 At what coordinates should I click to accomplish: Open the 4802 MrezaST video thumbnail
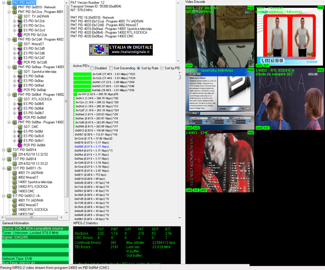point(290,37)
